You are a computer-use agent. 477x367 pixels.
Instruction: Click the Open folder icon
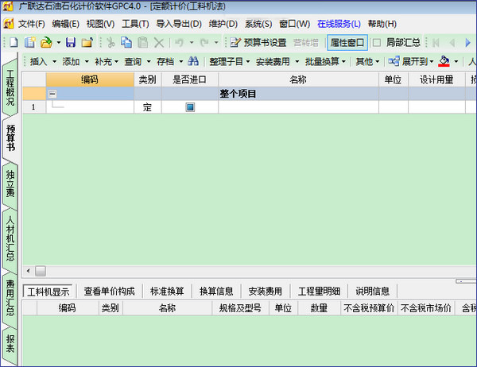click(46, 43)
